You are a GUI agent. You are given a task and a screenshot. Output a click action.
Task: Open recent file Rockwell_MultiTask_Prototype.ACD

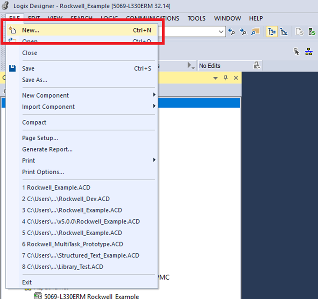73,244
